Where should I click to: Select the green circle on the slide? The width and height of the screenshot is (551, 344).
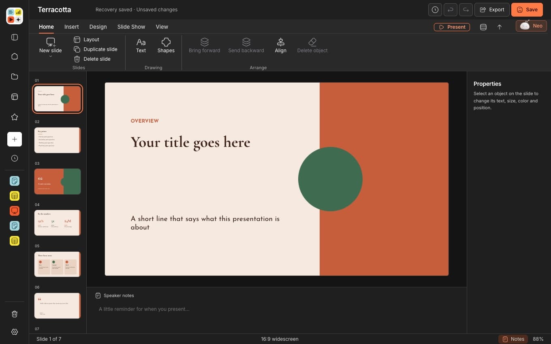(x=330, y=179)
